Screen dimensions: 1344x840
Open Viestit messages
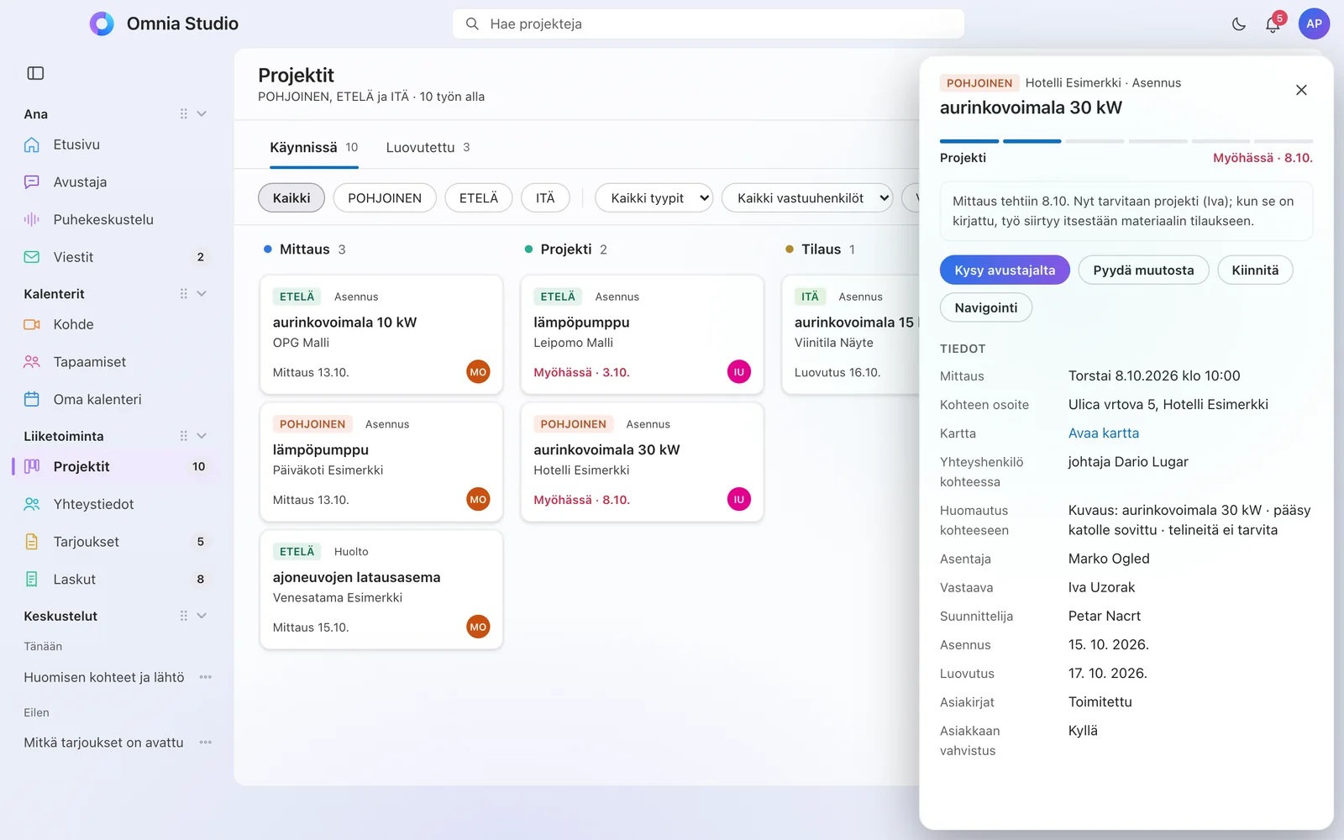[117, 257]
